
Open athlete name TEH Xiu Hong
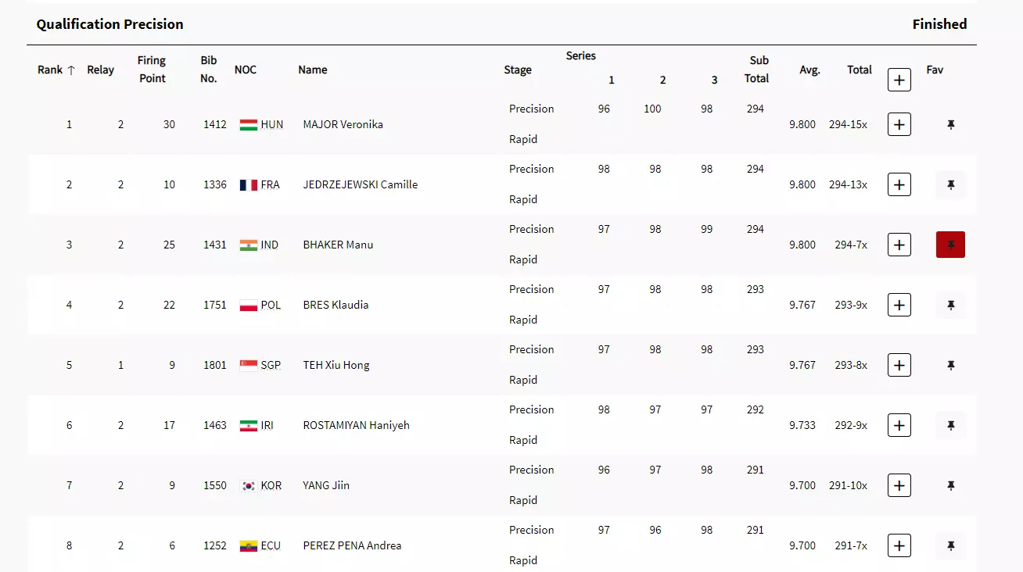[336, 365]
